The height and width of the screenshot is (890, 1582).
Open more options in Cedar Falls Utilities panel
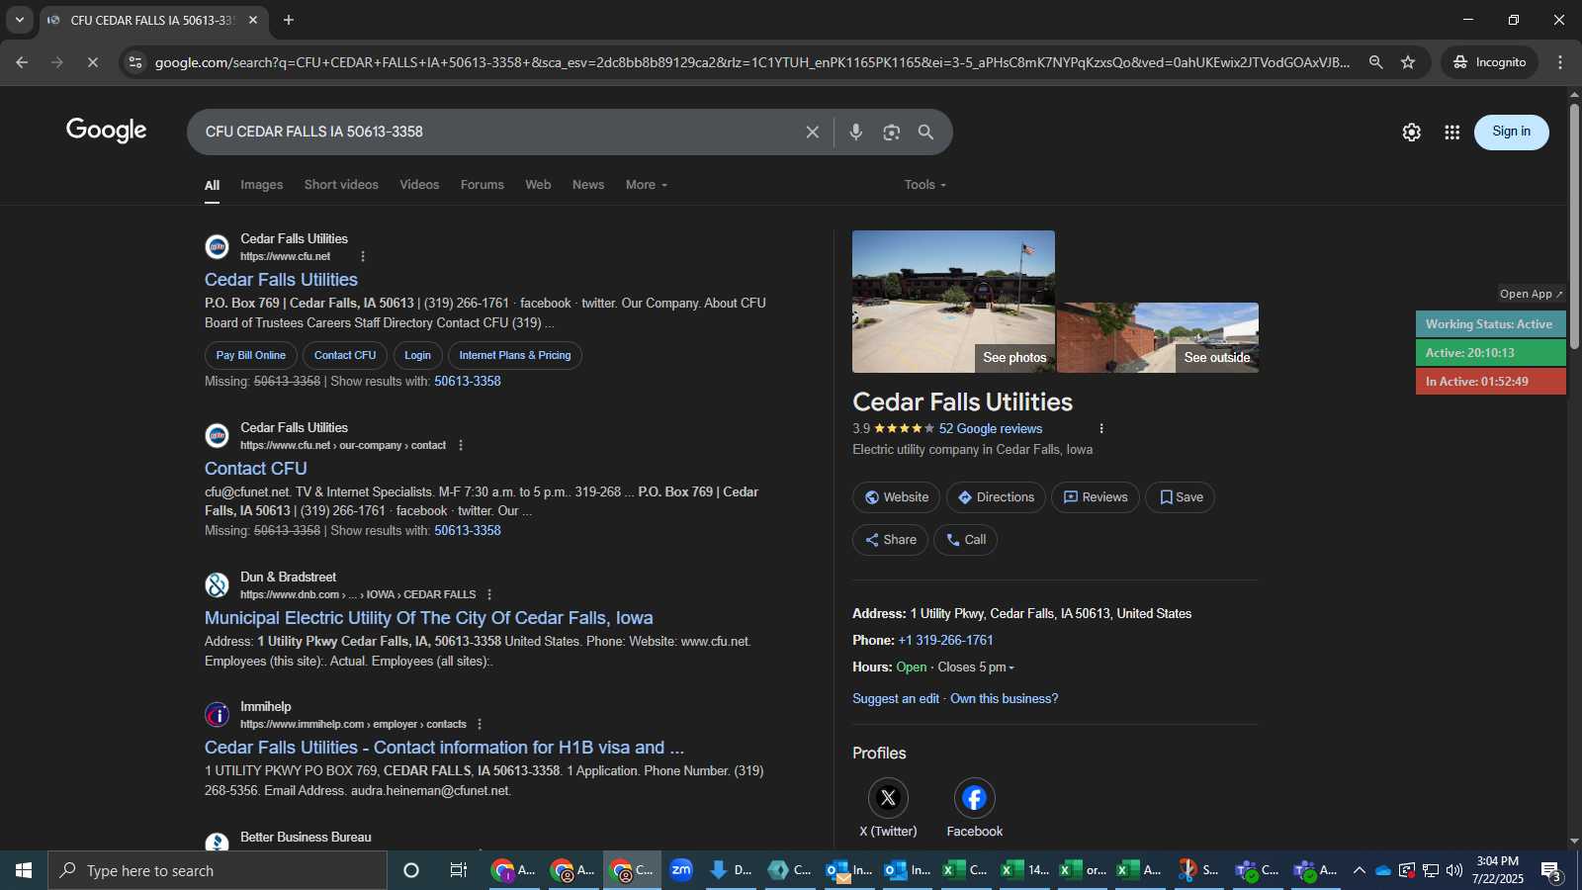[x=1101, y=428]
